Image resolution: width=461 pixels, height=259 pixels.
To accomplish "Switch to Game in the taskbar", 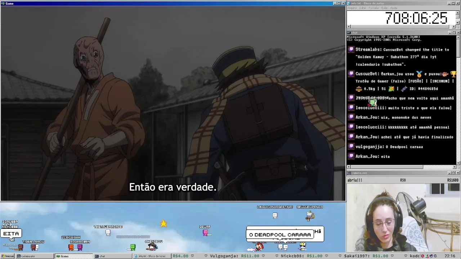I will [74, 256].
